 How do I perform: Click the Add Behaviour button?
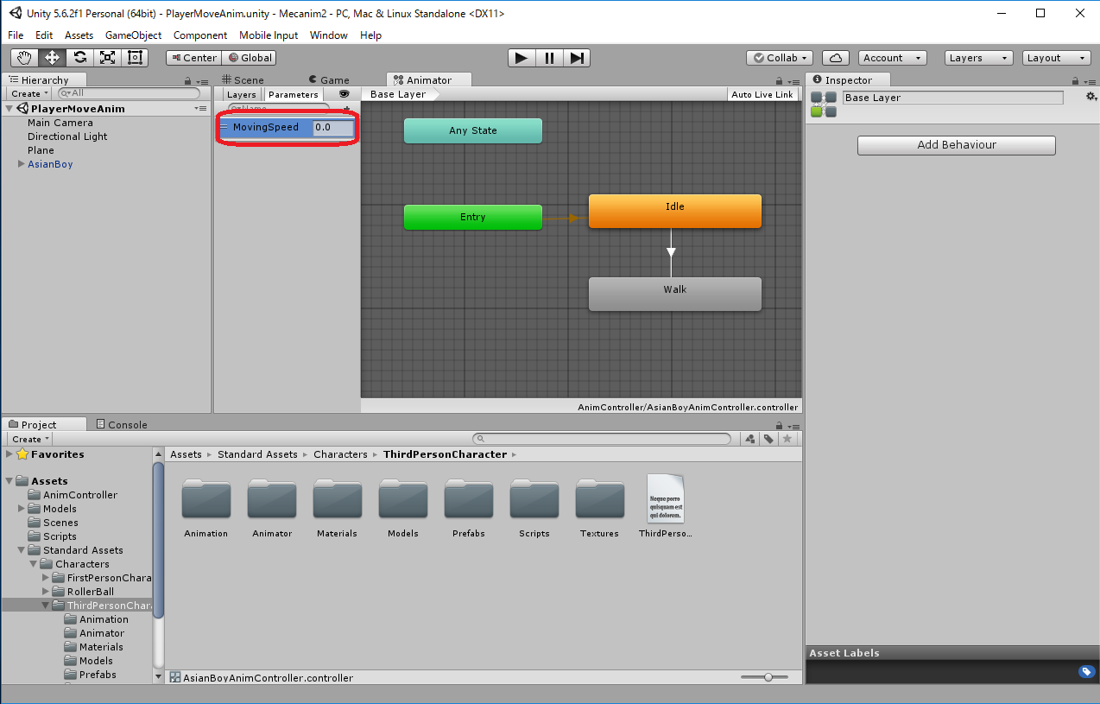[956, 145]
